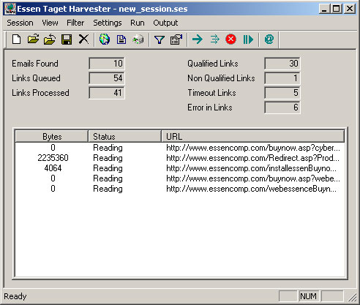Sort by the Bytes column header
360x305 pixels.
click(52, 136)
